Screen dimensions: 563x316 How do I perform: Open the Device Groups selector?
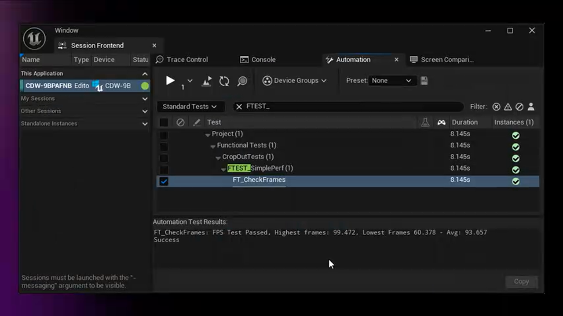click(x=294, y=81)
